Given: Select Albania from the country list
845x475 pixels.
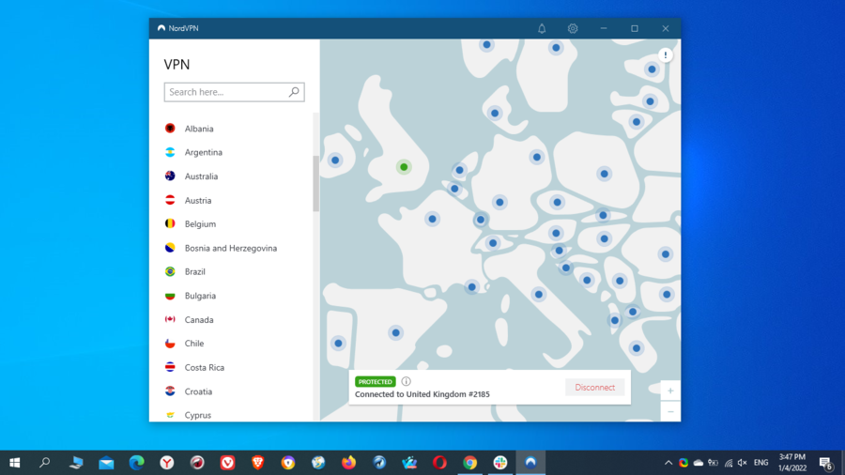Looking at the screenshot, I should coord(199,129).
